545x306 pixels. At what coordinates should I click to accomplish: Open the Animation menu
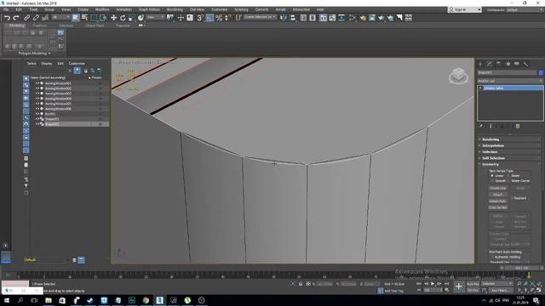(x=124, y=9)
